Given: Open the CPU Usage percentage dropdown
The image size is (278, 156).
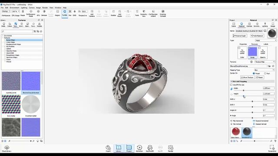Looking at the screenshot, I should (x=16, y=11).
